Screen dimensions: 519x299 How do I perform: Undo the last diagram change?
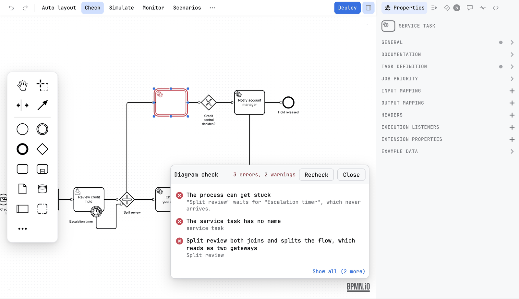coord(11,8)
